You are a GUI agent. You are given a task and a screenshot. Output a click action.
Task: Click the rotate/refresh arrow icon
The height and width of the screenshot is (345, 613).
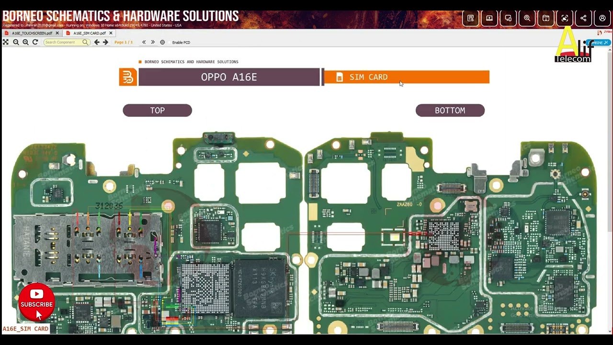35,42
